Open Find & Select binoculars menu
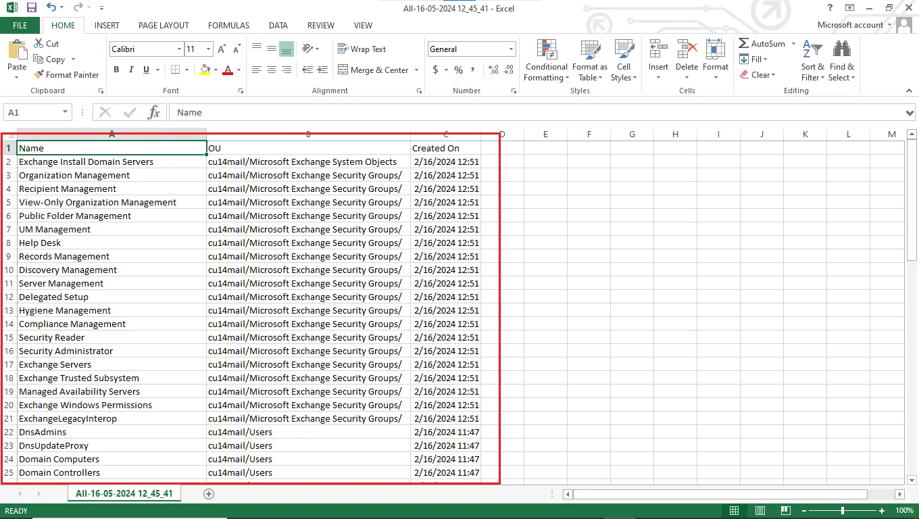This screenshot has height=519, width=919. coord(842,61)
